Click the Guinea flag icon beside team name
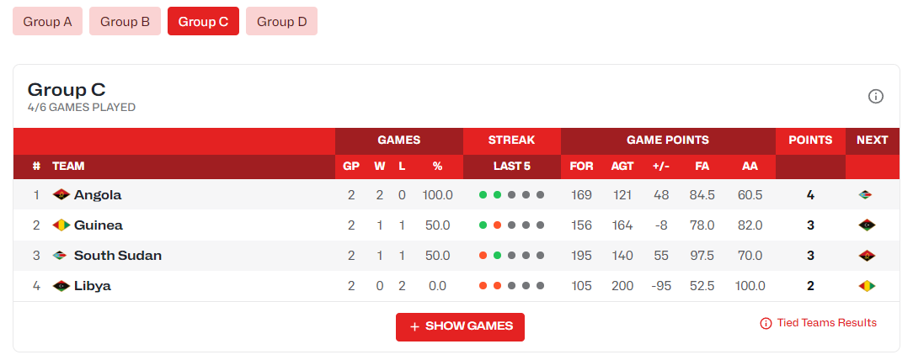The image size is (913, 360). coord(61,225)
